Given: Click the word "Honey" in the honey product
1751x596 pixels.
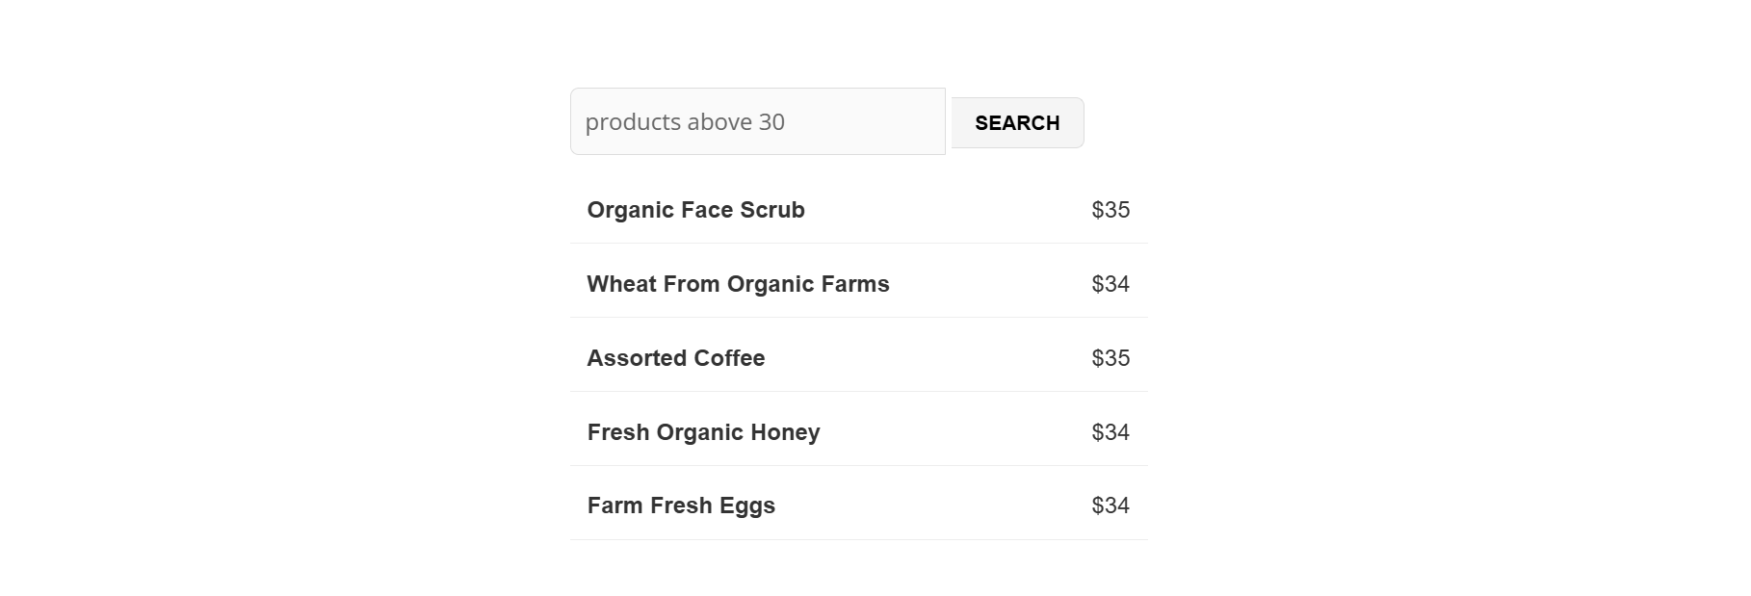Looking at the screenshot, I should click(785, 432).
